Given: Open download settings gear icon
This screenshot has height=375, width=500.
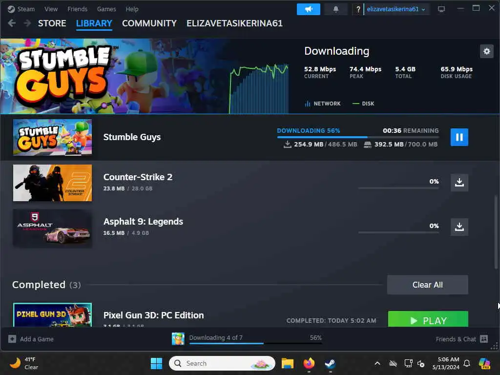Looking at the screenshot, I should [487, 51].
